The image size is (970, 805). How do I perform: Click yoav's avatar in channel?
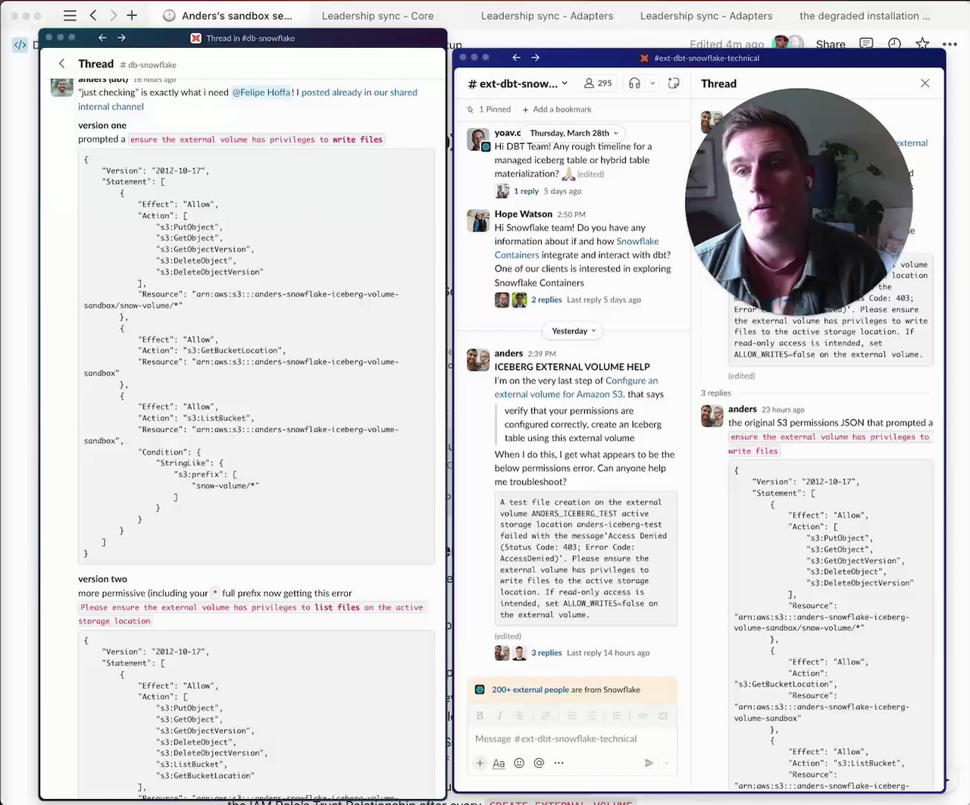pyautogui.click(x=478, y=139)
